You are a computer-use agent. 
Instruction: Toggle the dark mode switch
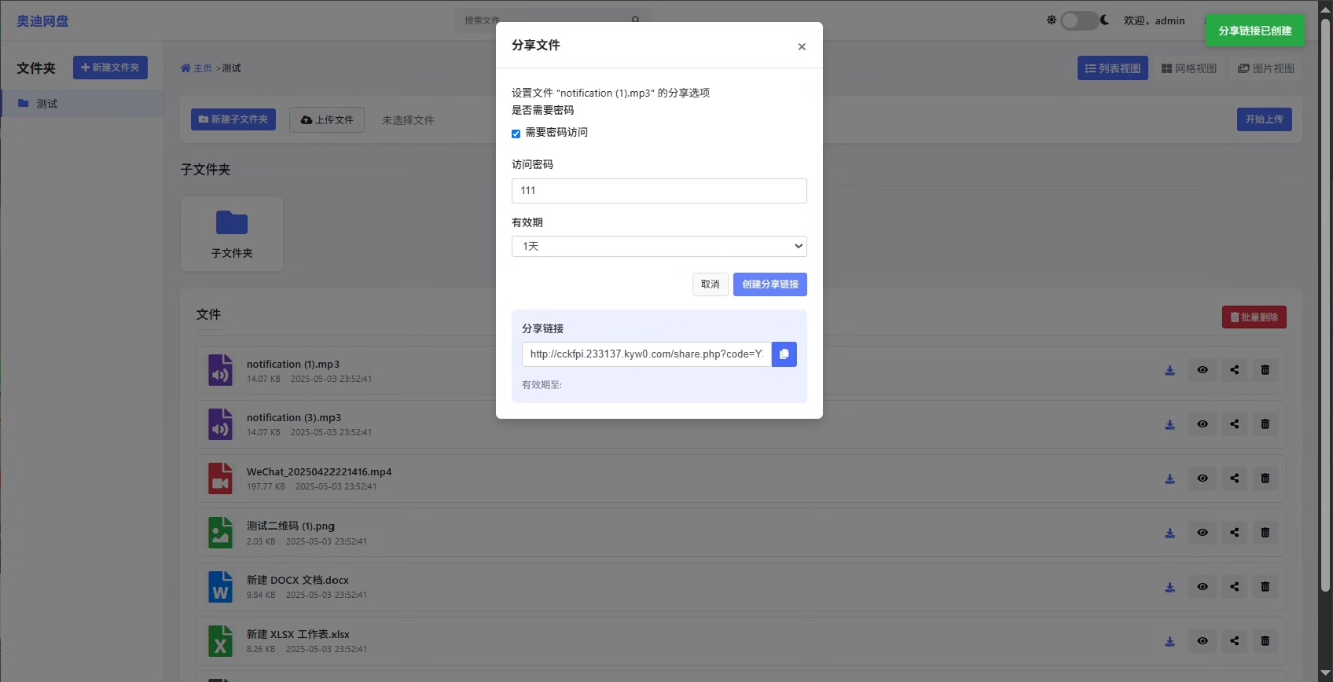1078,20
